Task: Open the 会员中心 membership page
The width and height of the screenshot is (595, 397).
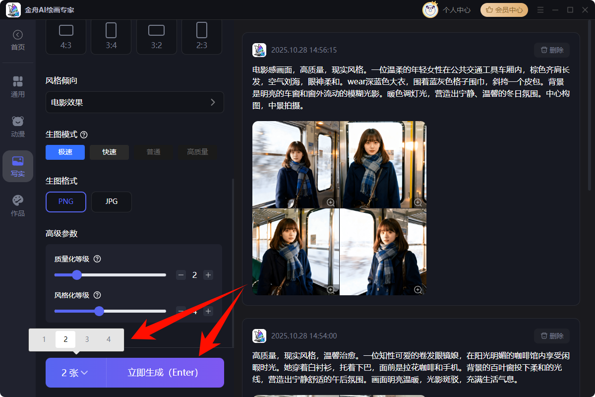Action: tap(504, 9)
